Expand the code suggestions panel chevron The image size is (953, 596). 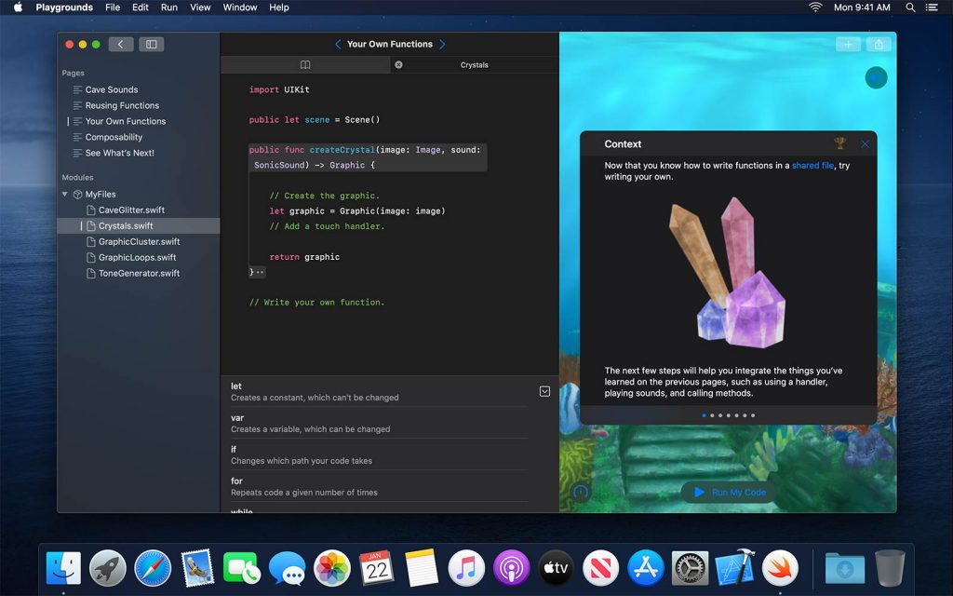544,391
